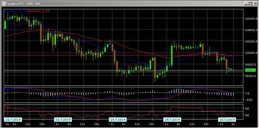Close the BTC/USD chart window
259x128 pixels.
click(255, 4)
